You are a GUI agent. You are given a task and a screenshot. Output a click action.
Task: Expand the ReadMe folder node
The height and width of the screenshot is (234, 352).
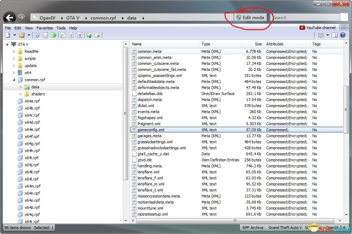click(14, 51)
